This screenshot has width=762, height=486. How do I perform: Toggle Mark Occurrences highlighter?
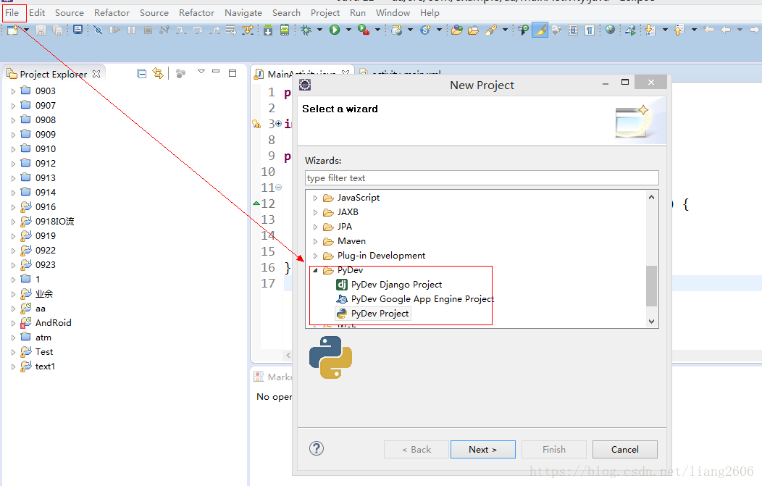(x=540, y=30)
